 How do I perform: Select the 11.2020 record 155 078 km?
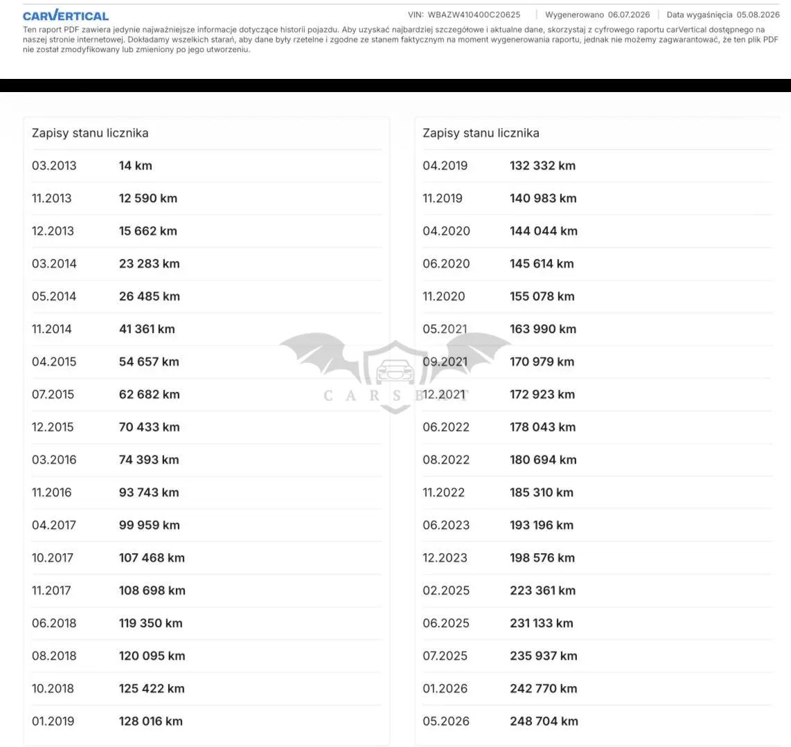pos(597,296)
